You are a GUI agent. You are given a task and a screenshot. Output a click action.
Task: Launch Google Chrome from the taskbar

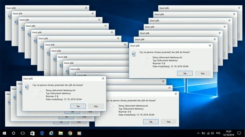click(x=70, y=133)
